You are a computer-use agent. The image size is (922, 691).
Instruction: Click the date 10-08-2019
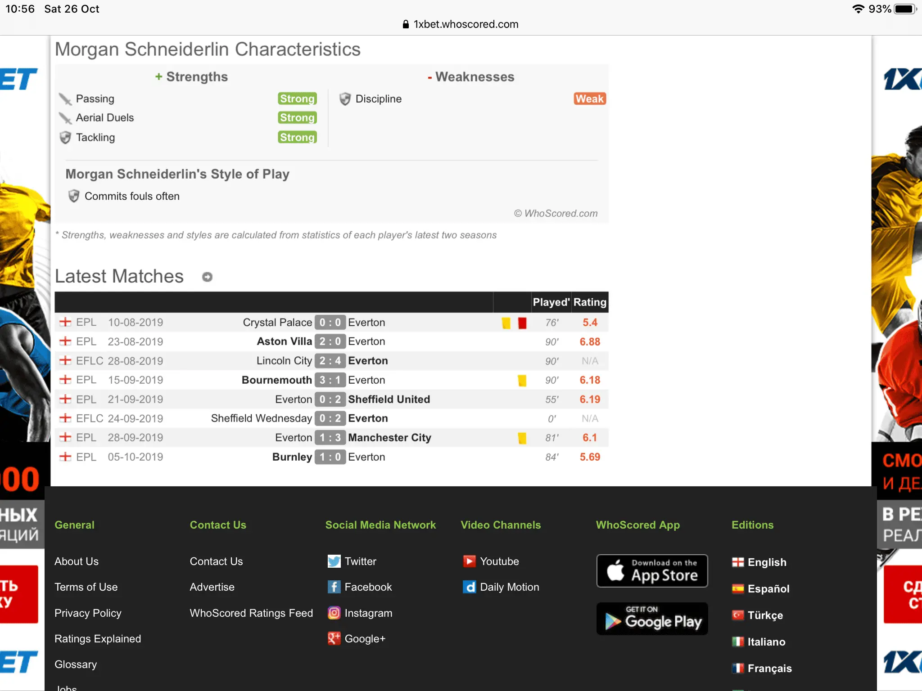pos(136,323)
